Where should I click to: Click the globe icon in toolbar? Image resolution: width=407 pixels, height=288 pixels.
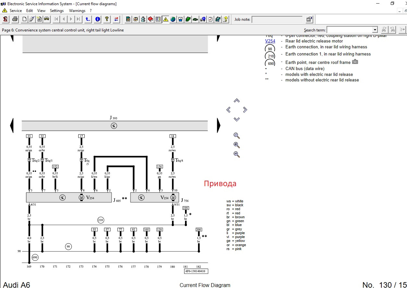(173, 19)
